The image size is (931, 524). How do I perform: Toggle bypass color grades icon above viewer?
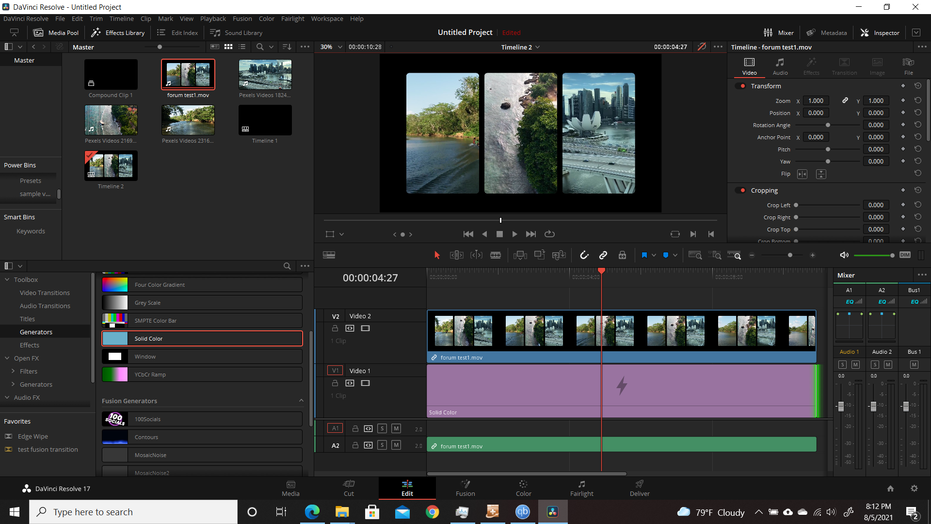point(701,47)
